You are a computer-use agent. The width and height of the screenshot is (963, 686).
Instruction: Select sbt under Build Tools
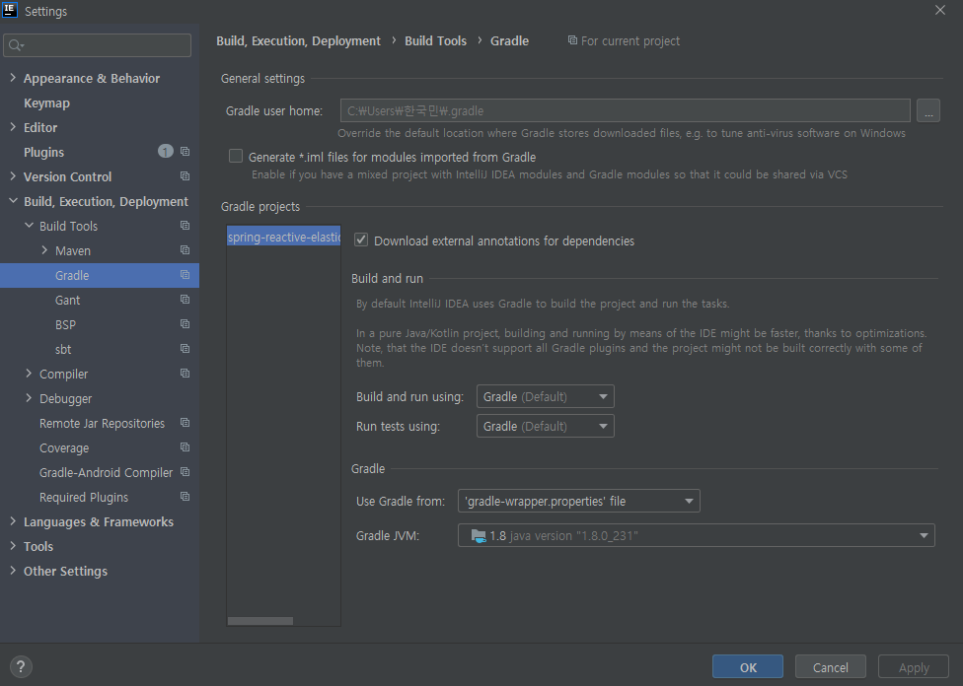tap(63, 349)
